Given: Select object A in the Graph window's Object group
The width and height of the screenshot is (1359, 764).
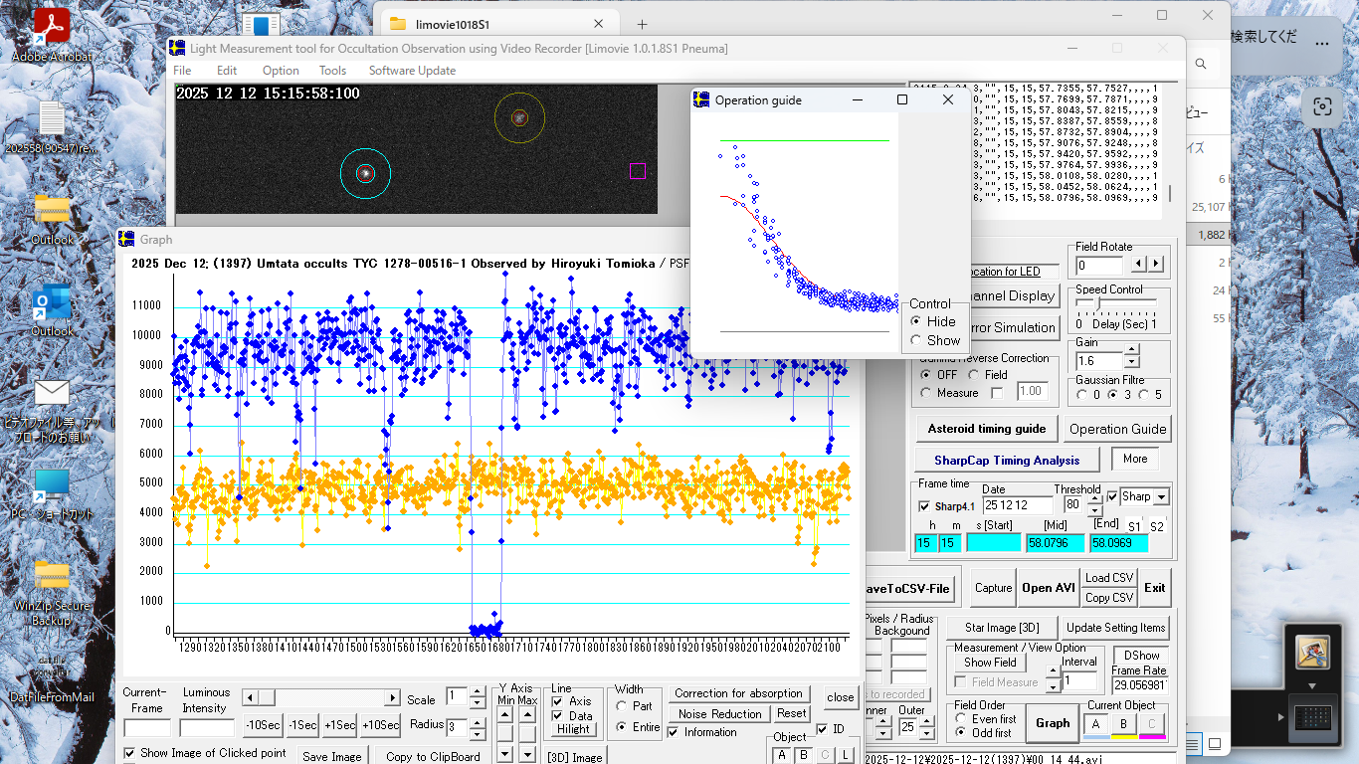Looking at the screenshot, I should point(782,755).
